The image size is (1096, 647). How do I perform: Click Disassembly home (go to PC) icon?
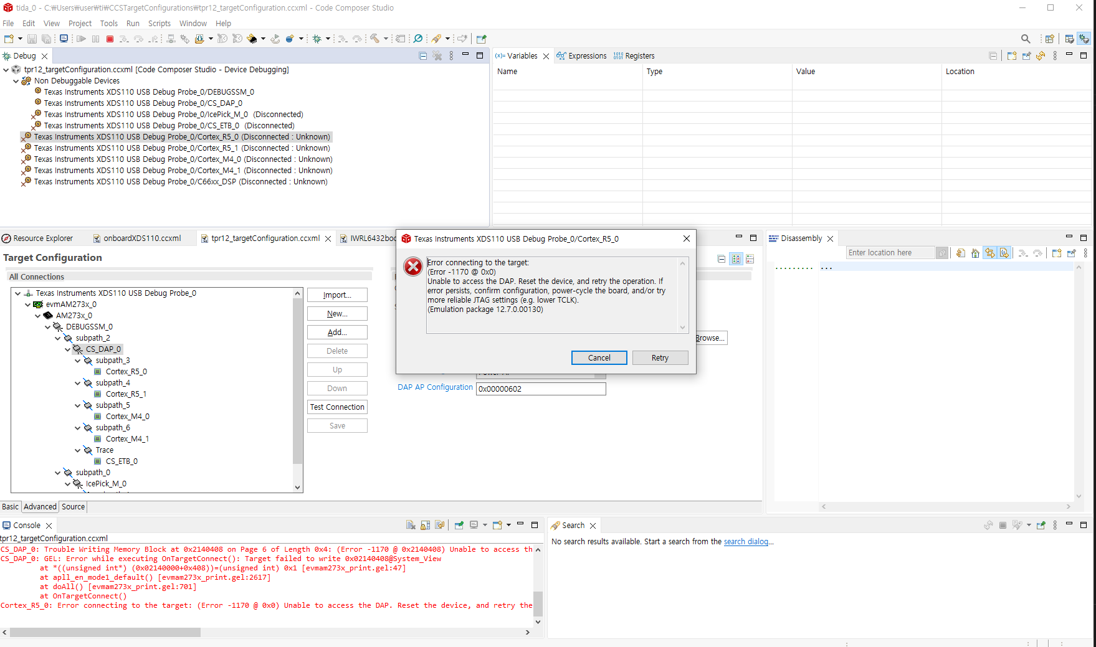click(x=975, y=253)
